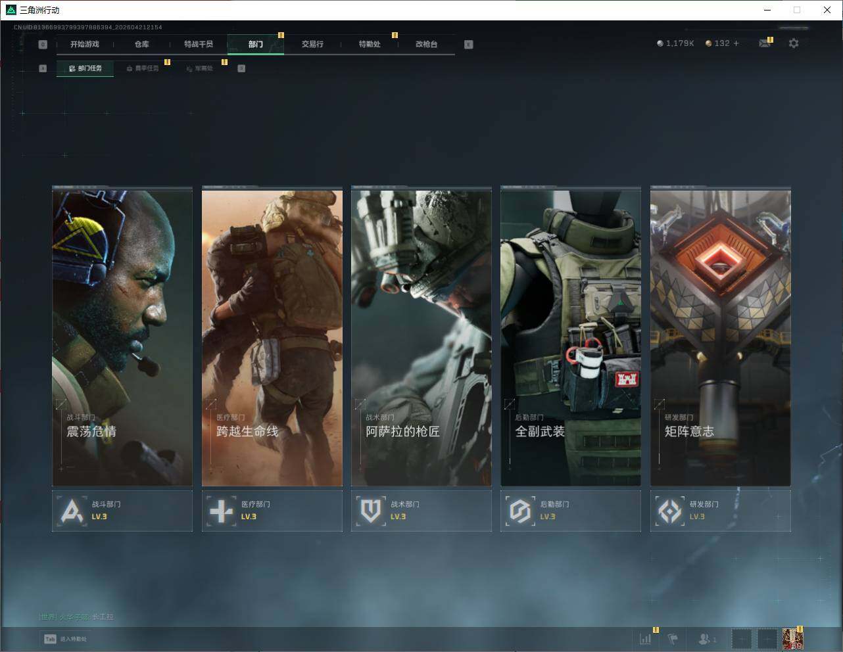The width and height of the screenshot is (843, 652).
Task: Click the 医疗部门 LV.3 button
Action: (272, 511)
